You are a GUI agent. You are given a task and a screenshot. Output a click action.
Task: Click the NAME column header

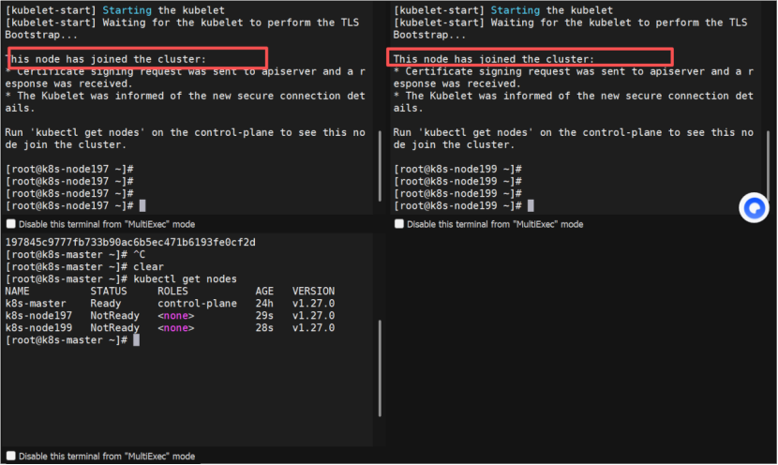[18, 291]
